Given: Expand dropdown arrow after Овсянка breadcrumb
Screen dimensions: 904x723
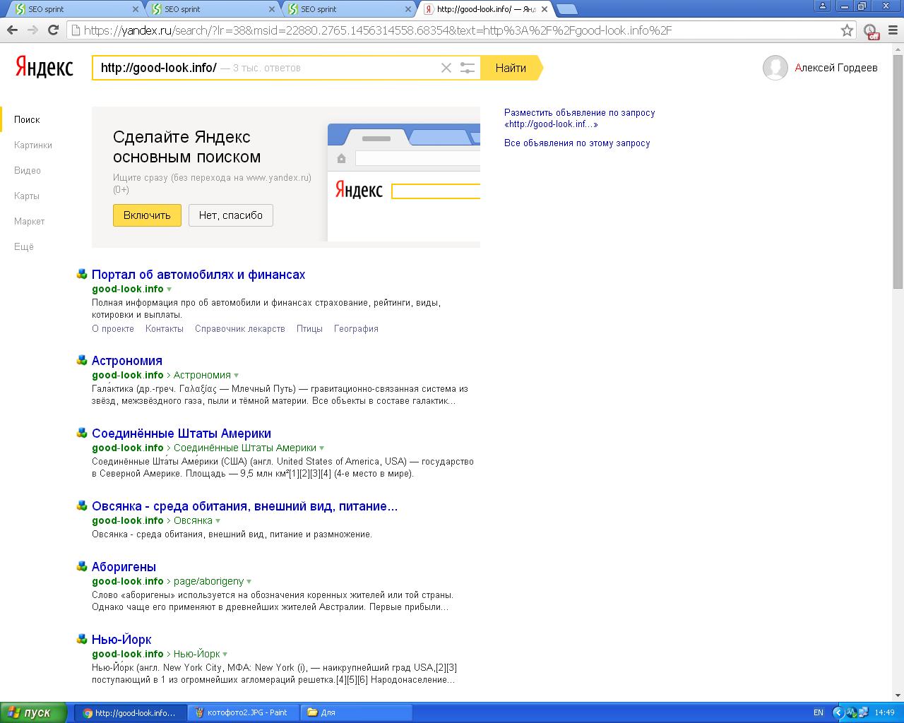Looking at the screenshot, I should click(218, 521).
